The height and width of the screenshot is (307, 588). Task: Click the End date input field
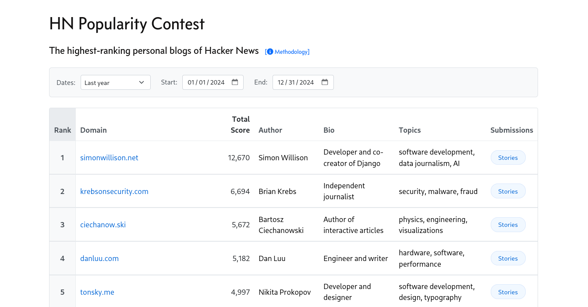(296, 82)
